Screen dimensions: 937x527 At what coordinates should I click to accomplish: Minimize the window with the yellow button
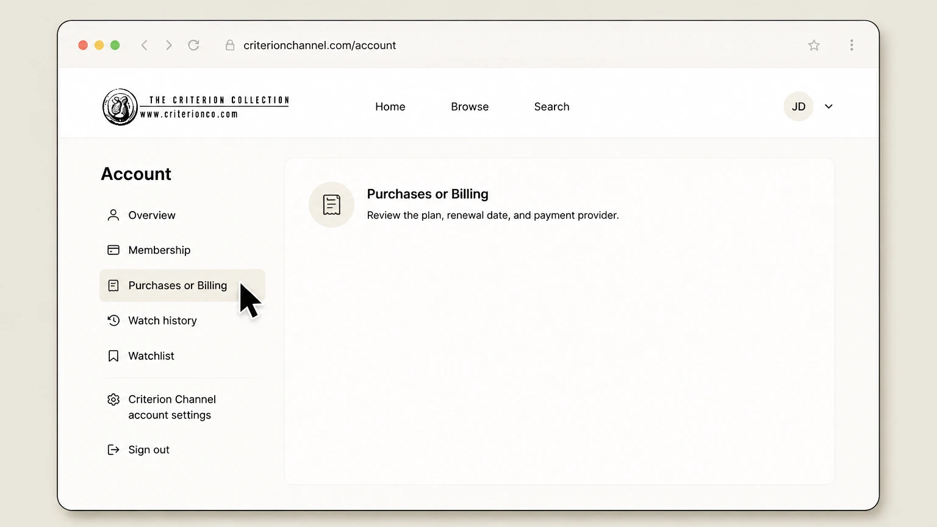click(x=99, y=45)
